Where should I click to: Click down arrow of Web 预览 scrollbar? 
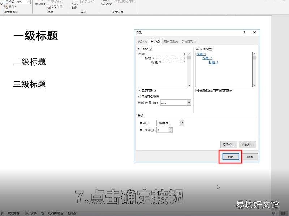coord(254,85)
